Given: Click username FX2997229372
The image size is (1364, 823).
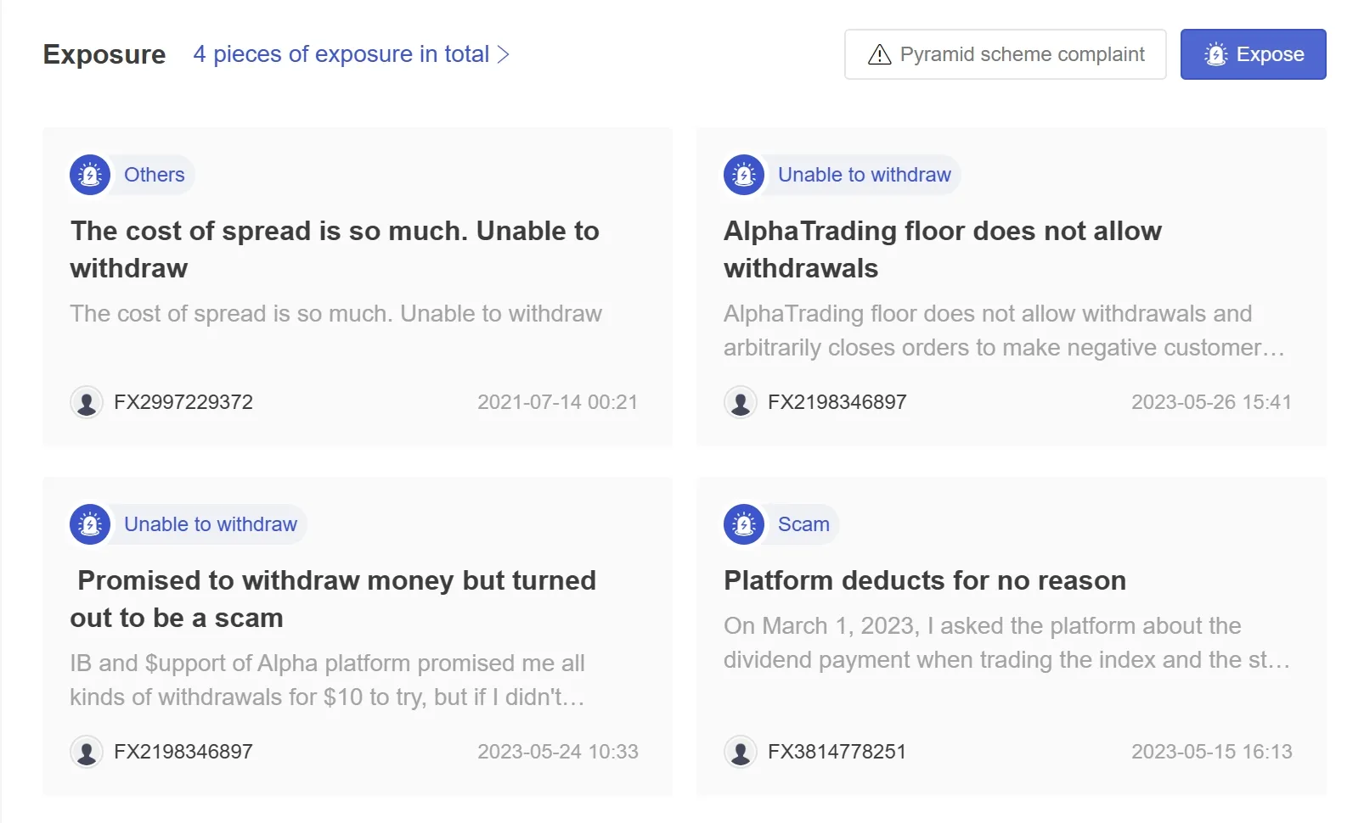Looking at the screenshot, I should 183,402.
